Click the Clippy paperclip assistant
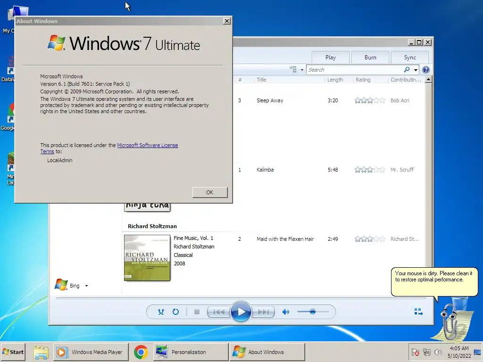This screenshot has height=362, width=483. [450, 321]
